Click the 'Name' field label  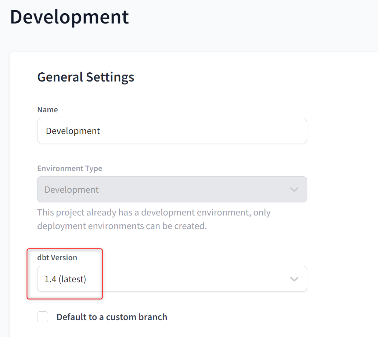tap(47, 110)
